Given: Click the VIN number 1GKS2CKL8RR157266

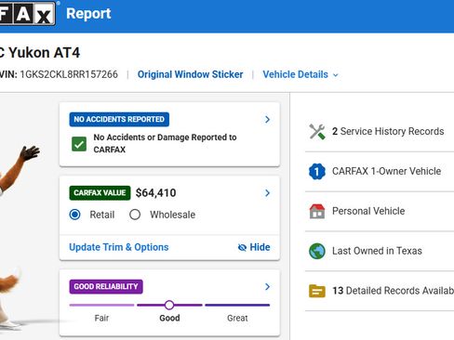Looking at the screenshot, I should [69, 74].
